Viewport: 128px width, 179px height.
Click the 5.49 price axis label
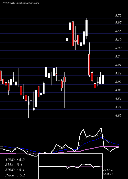118,40
